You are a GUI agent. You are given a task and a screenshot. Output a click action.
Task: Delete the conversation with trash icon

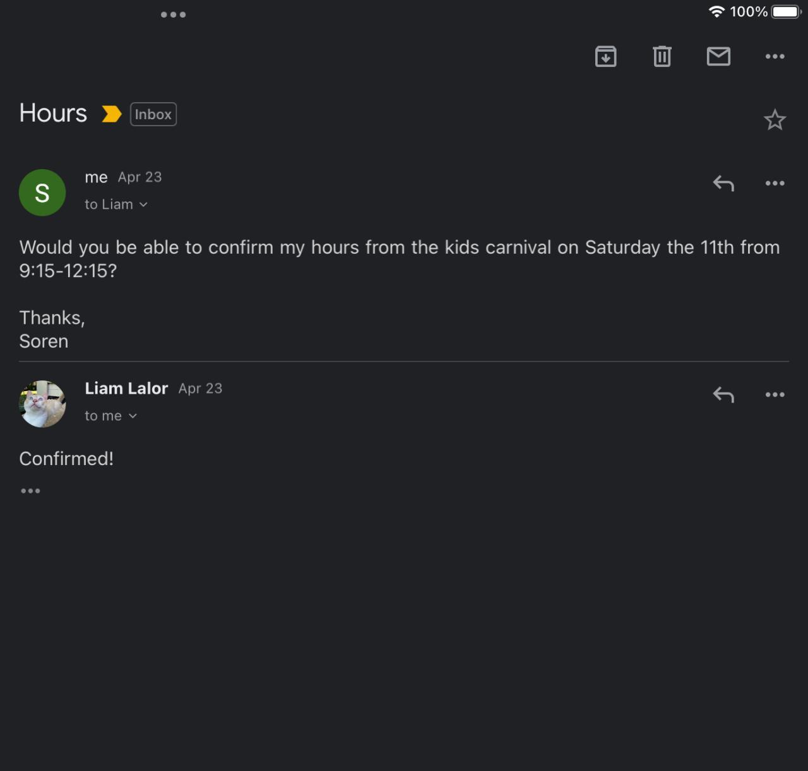(662, 57)
